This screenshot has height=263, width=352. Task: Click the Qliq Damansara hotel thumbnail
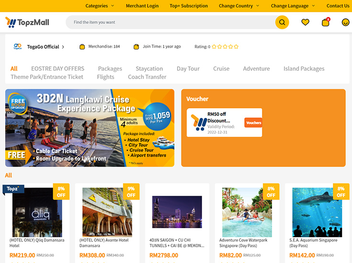click(37, 212)
